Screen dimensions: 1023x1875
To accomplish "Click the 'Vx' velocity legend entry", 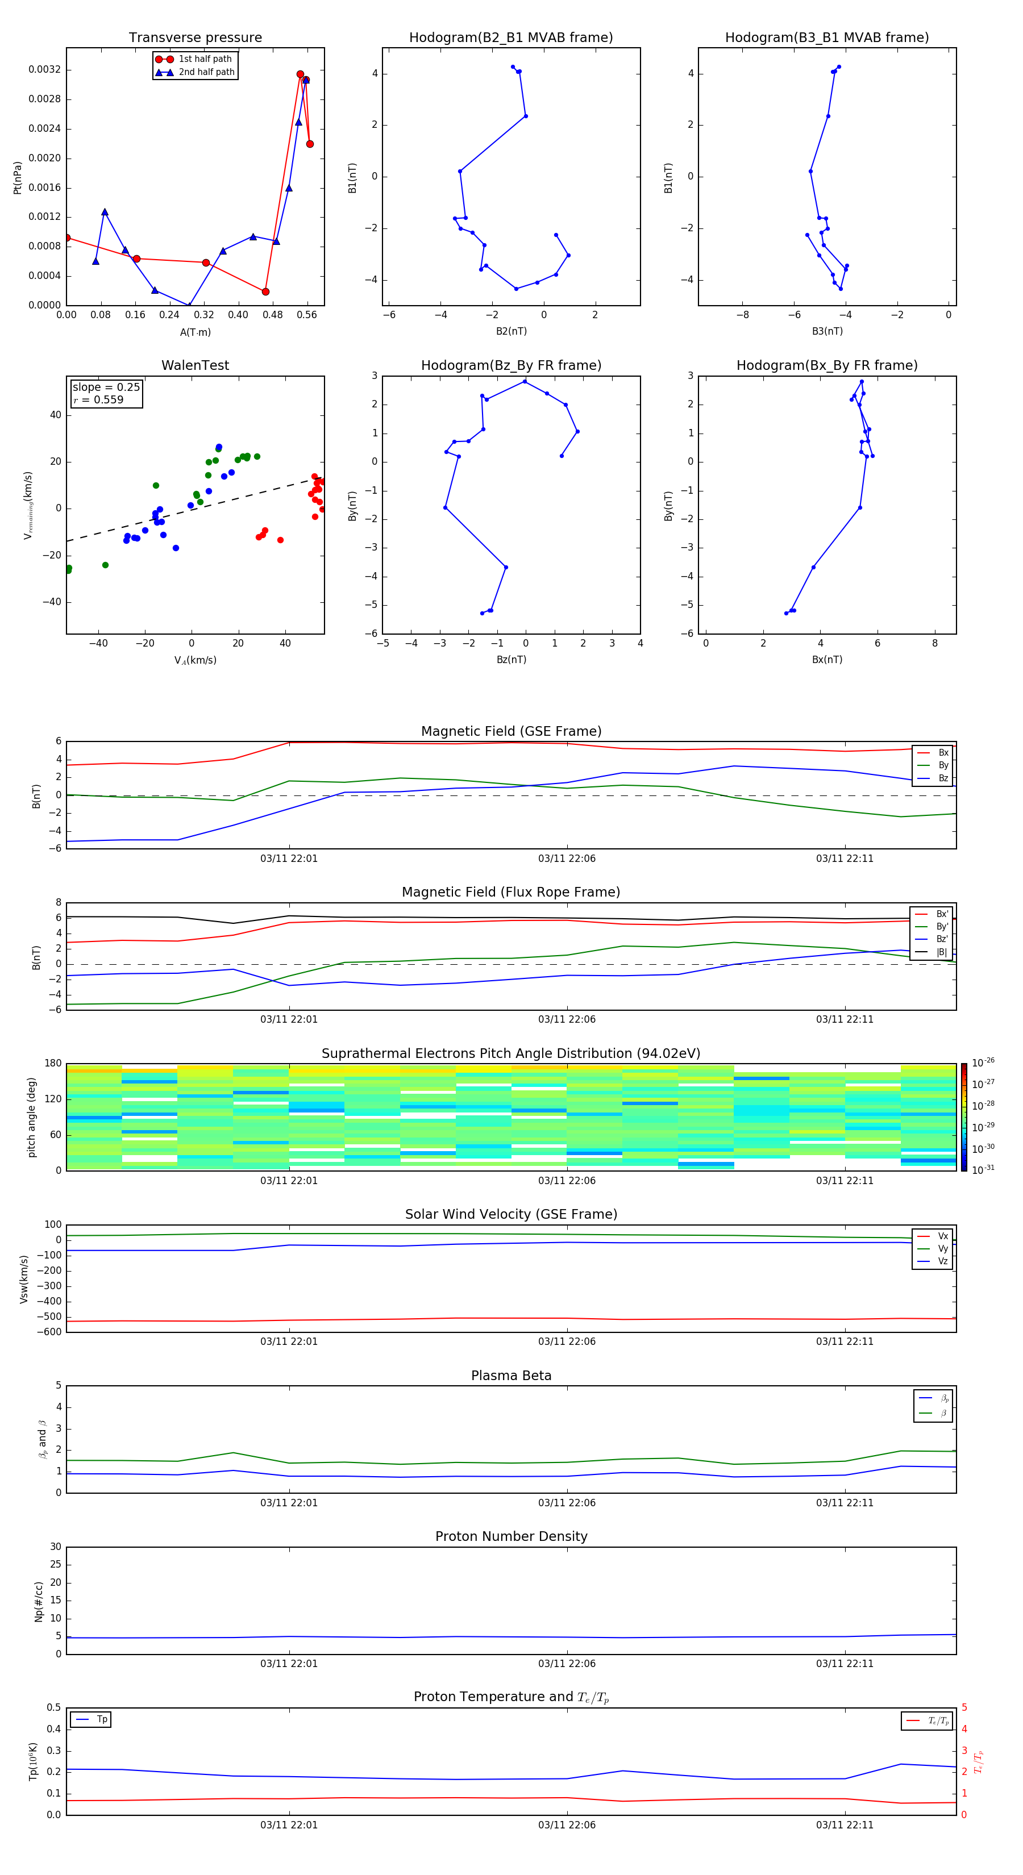I will (x=933, y=1236).
